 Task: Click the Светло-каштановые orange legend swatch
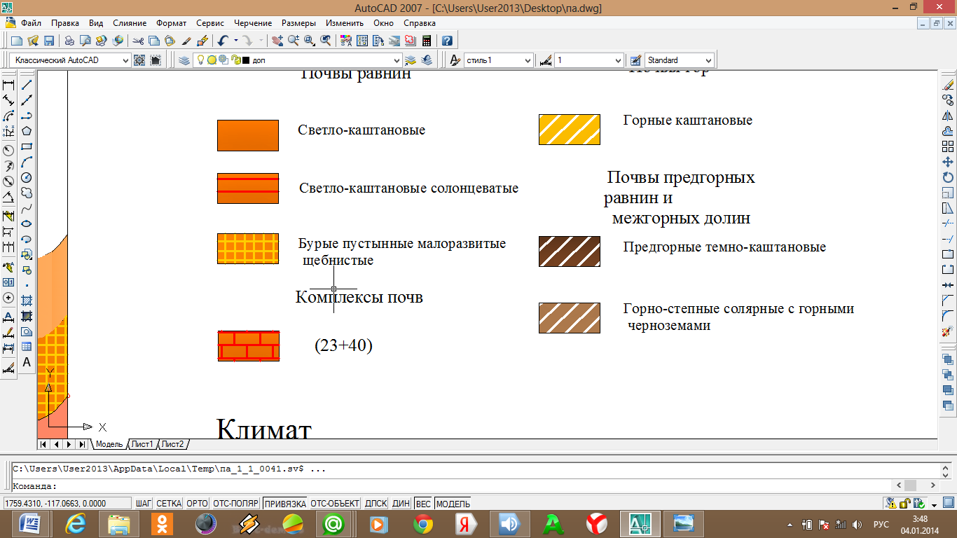(248, 135)
